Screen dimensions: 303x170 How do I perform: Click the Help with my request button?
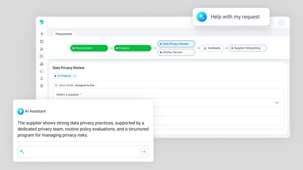coord(231,17)
